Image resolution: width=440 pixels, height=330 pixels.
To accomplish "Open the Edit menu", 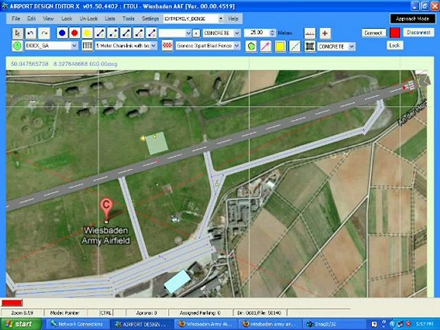I will click(31, 19).
